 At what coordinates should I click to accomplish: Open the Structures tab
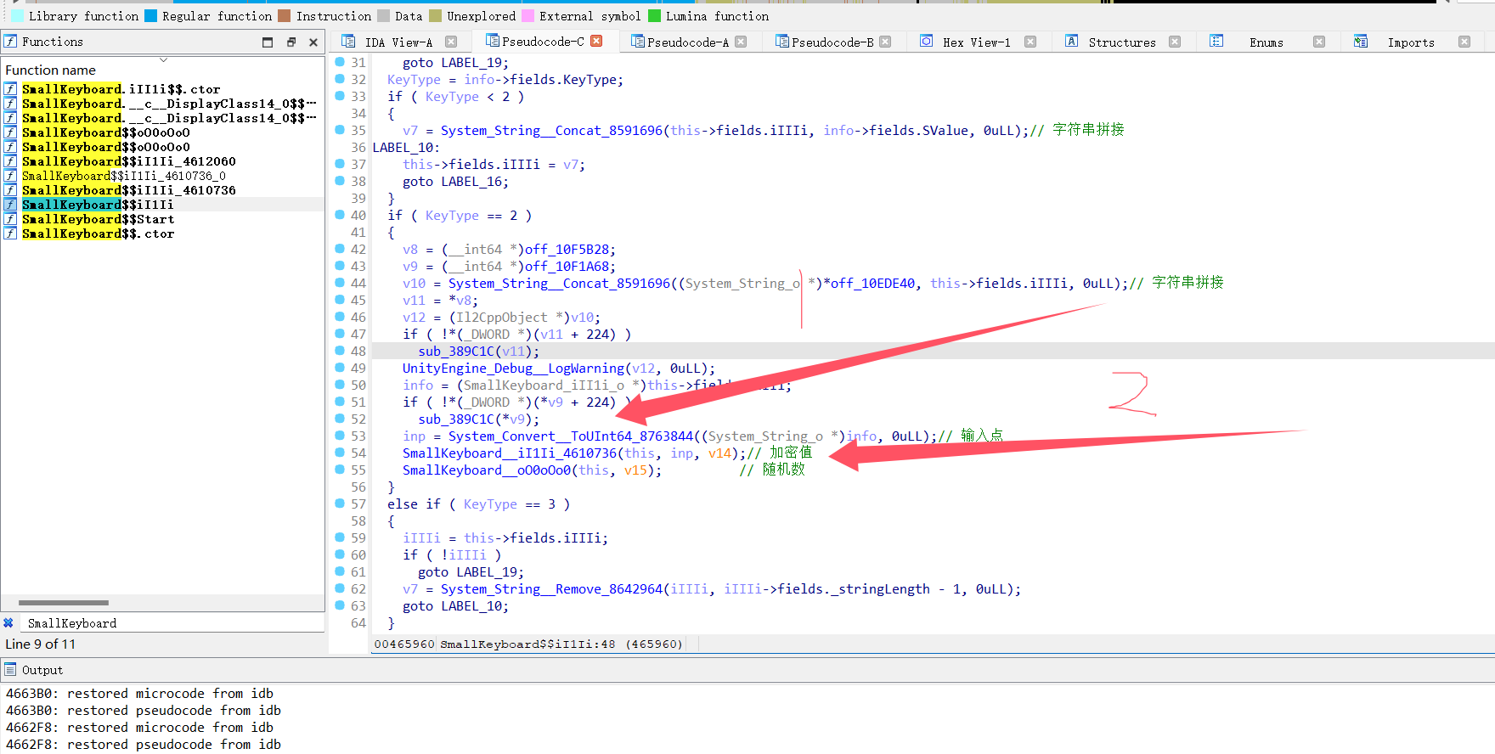pyautogui.click(x=1122, y=42)
